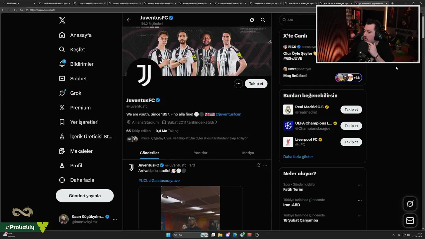This screenshot has width=425, height=239.
Task: Open Juventus profile picture
Action: [144, 75]
